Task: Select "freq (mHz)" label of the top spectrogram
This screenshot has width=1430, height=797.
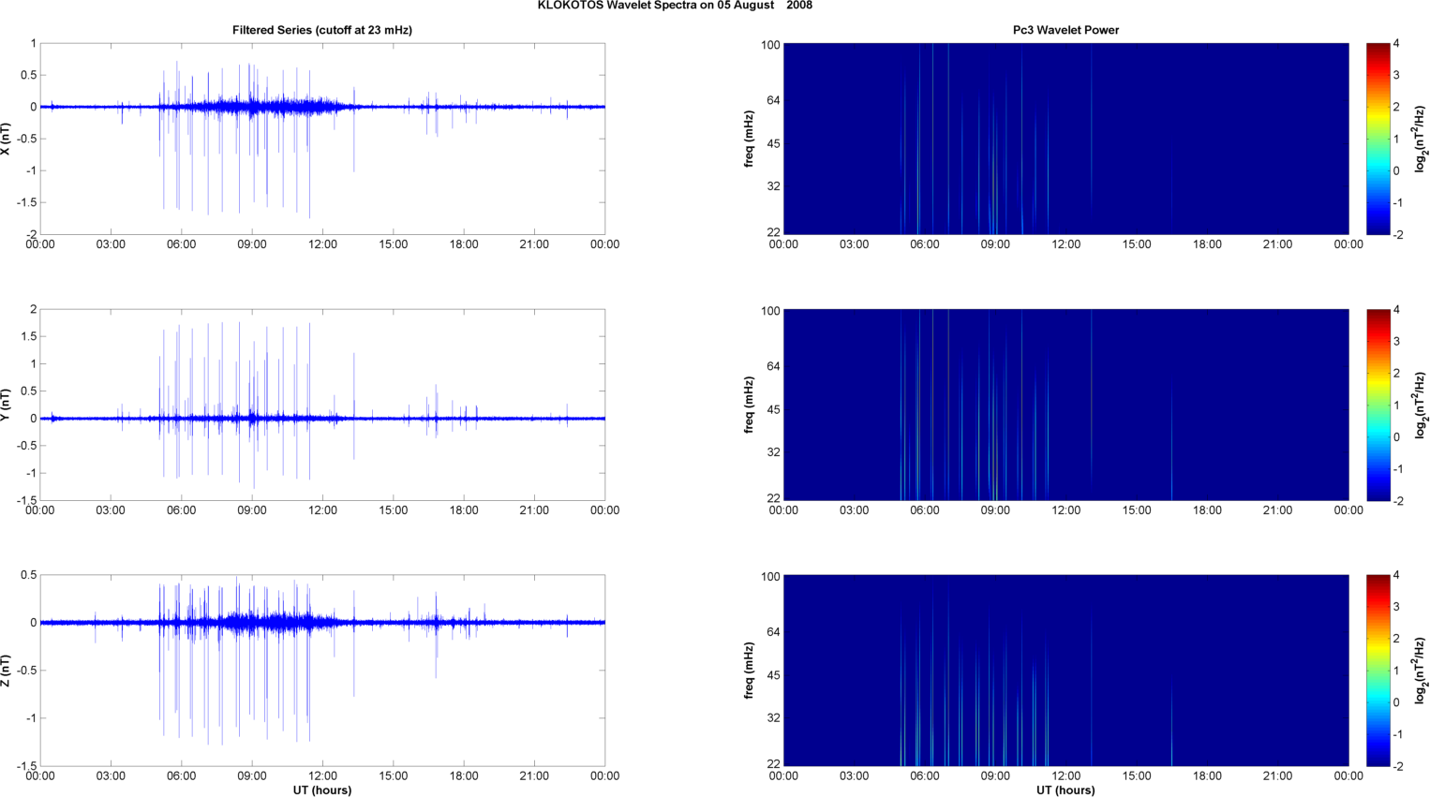Action: click(x=750, y=139)
